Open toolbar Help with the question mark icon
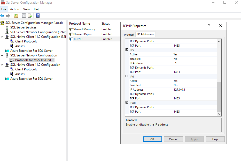This screenshot has width=241, height=161. [x=37, y=16]
